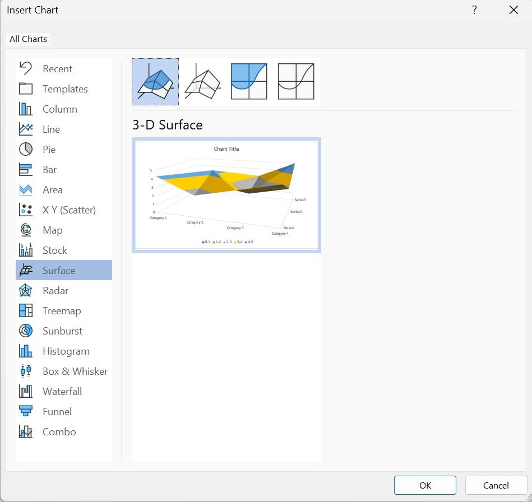
Task: Switch to the All Charts tab
Action: pos(29,39)
